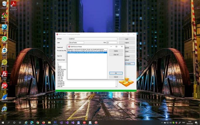Click Login in the SFTP Client window
The image size is (200, 125).
tap(127, 39)
